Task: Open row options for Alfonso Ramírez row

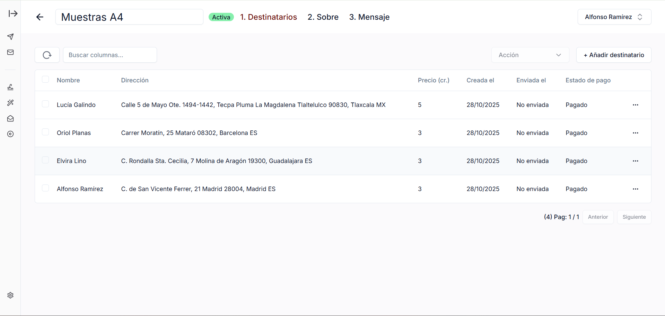Action: (635, 189)
